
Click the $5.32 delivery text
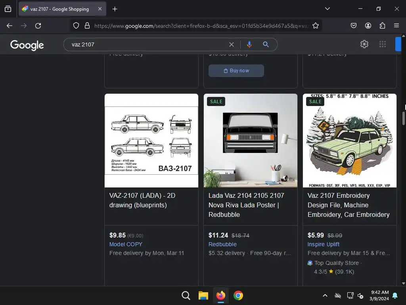[226, 253]
